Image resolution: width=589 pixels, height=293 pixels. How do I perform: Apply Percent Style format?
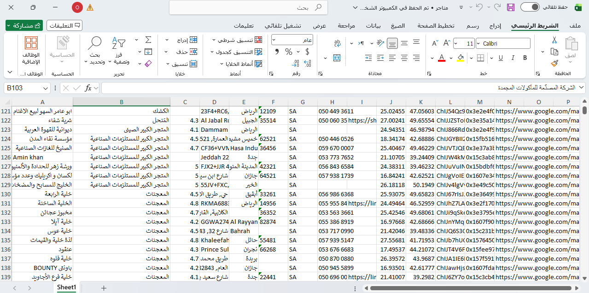pos(289,52)
